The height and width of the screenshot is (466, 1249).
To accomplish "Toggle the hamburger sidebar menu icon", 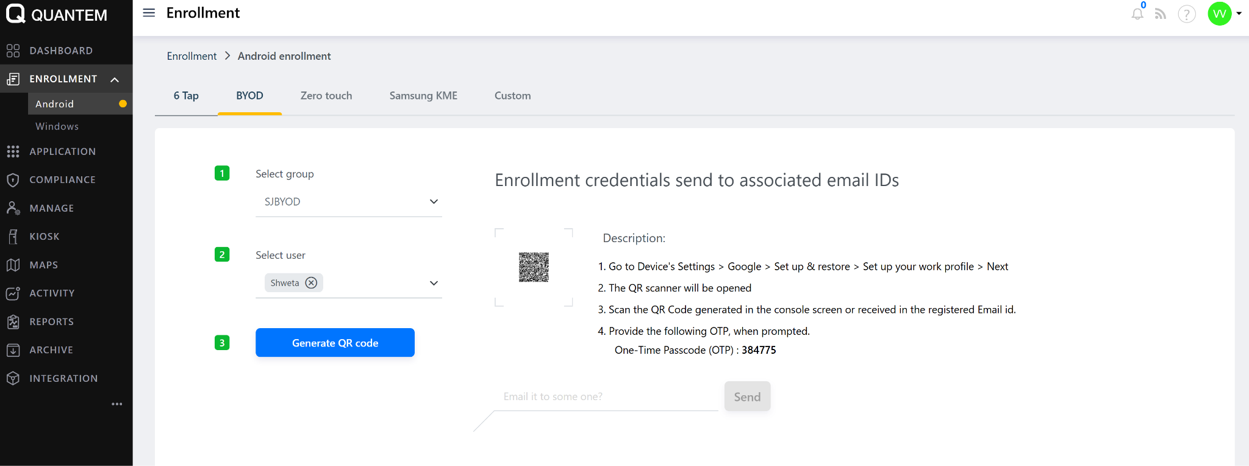I will (149, 13).
